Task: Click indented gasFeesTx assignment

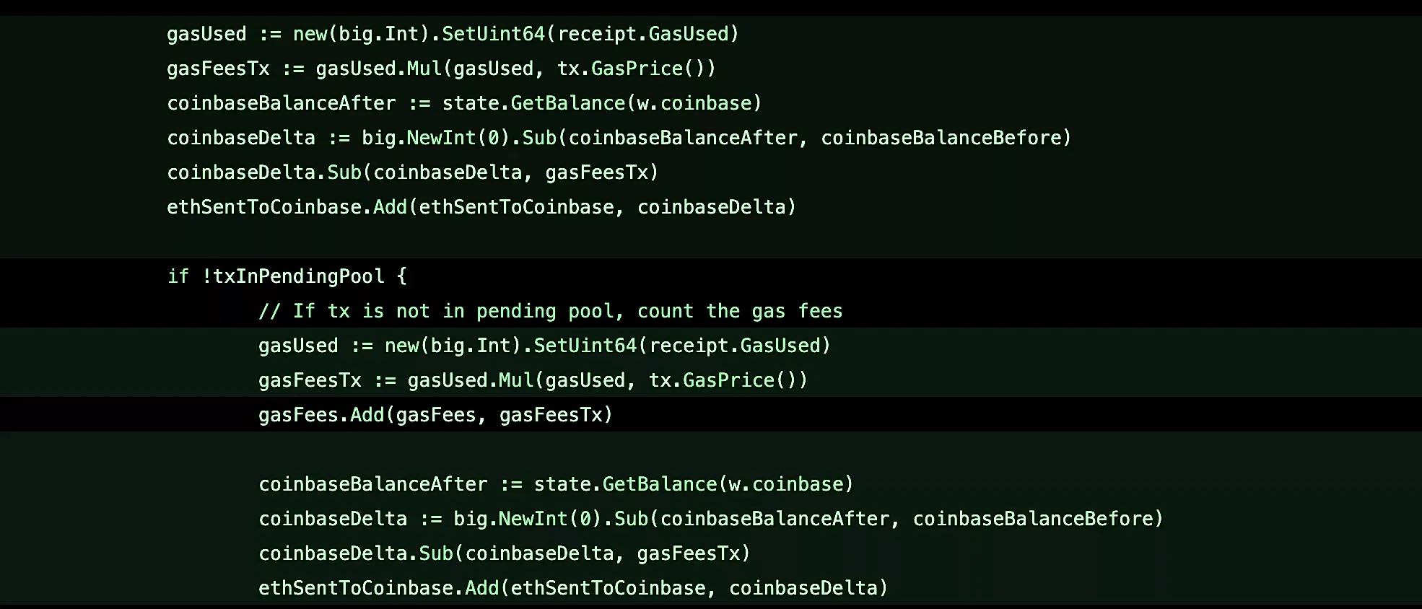Action: point(533,380)
